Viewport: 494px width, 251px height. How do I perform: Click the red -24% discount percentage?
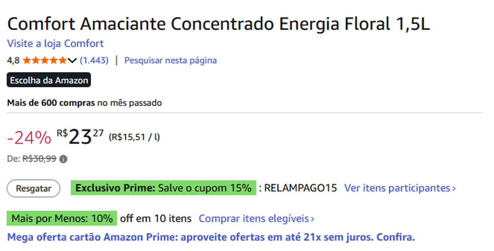coord(29,138)
